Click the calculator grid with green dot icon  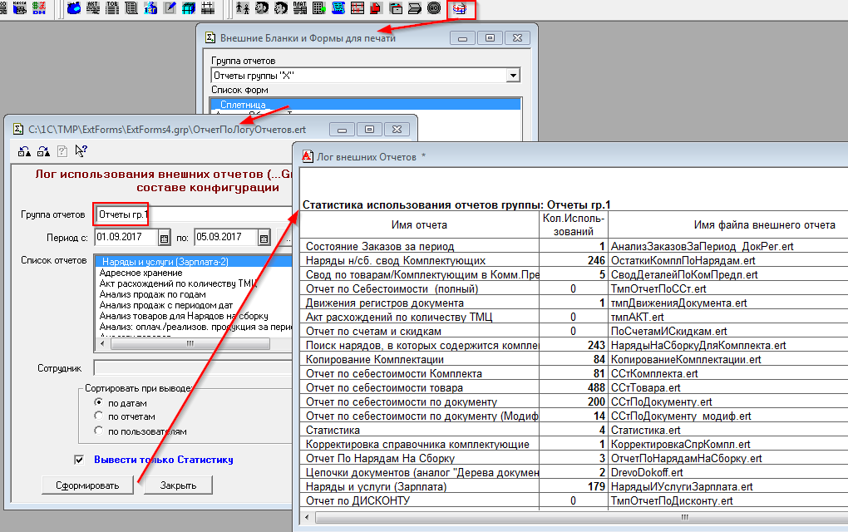tap(319, 8)
